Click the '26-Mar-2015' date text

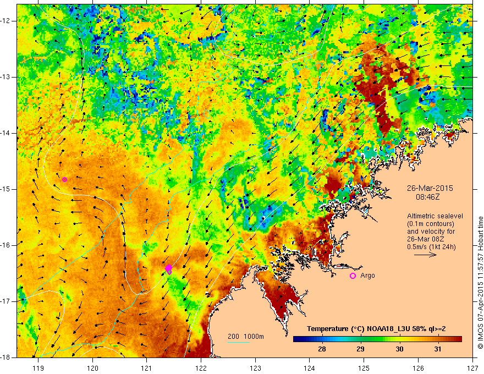point(430,188)
